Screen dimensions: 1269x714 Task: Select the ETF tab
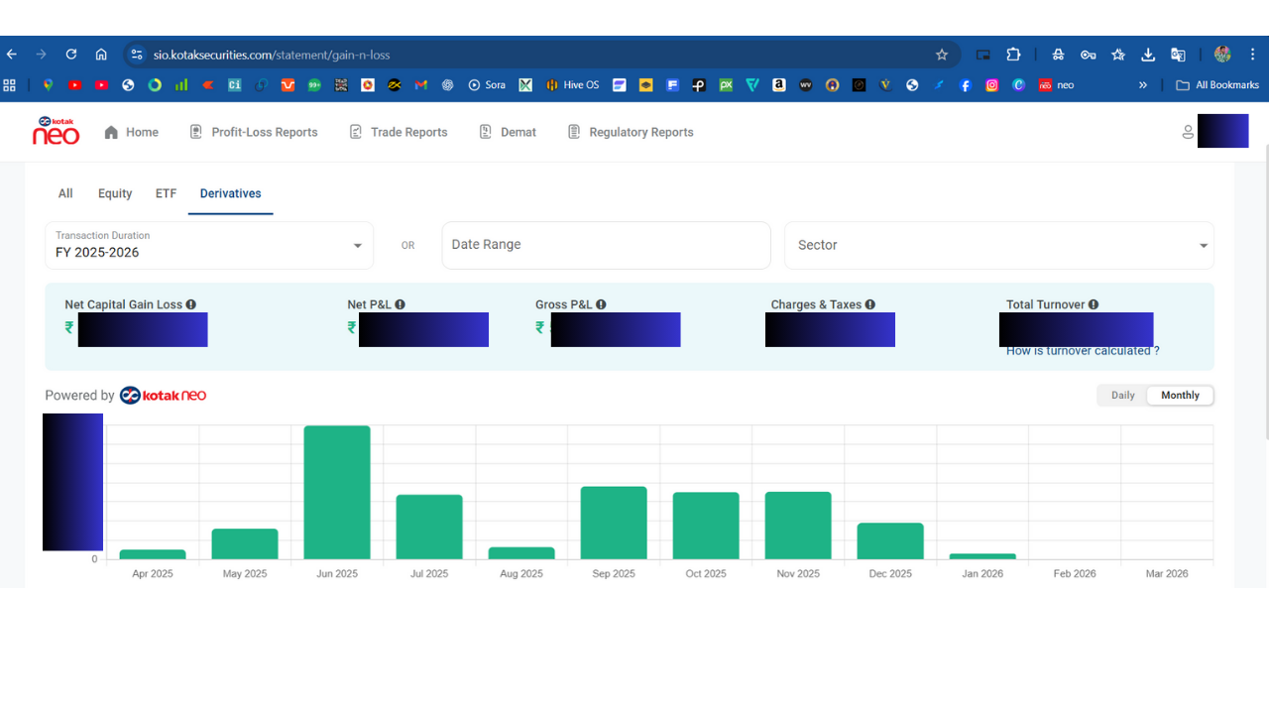[166, 193]
